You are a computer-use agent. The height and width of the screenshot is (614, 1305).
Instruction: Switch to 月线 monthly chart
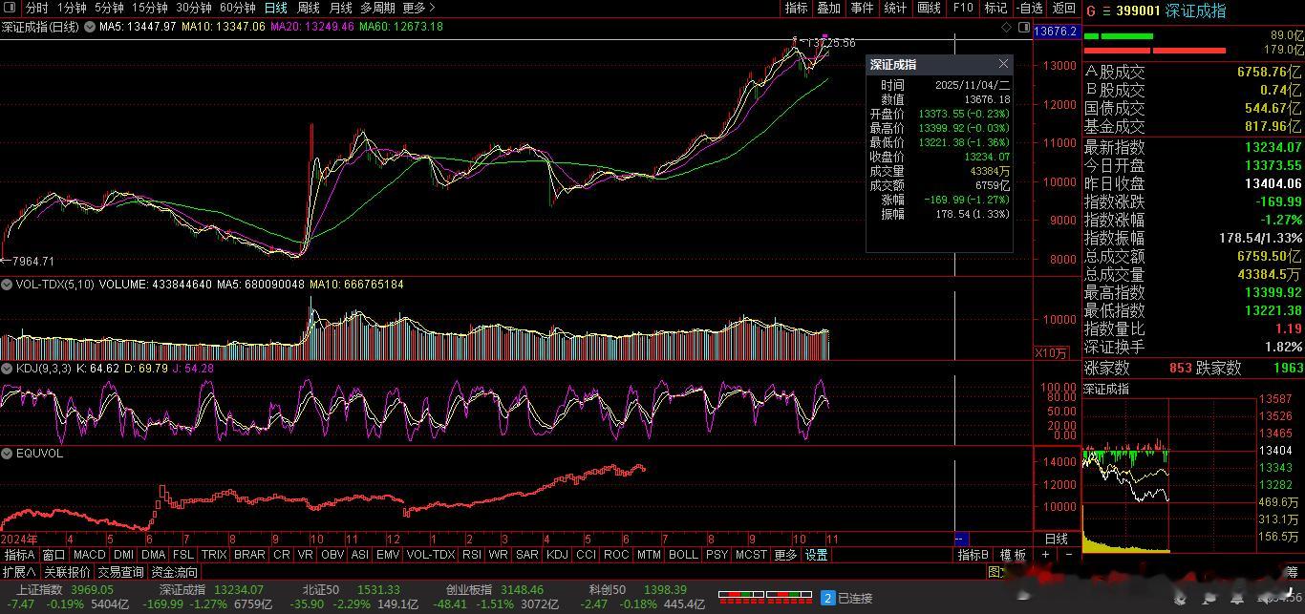341,8
